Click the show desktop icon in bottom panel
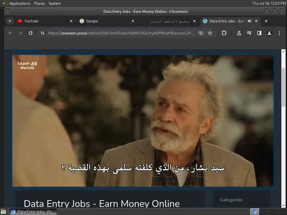Screen dimensions: 287x215 [3, 212]
